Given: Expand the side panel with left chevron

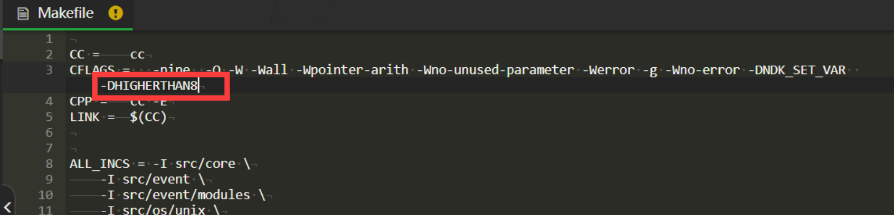Looking at the screenshot, I should click(x=7, y=207).
